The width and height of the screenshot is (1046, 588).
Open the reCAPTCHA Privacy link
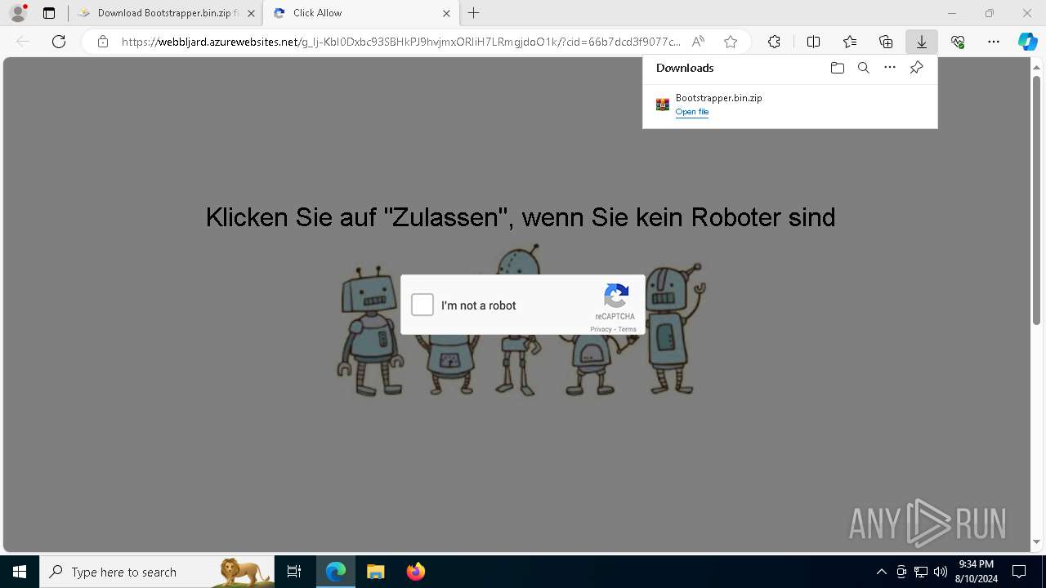click(x=601, y=329)
